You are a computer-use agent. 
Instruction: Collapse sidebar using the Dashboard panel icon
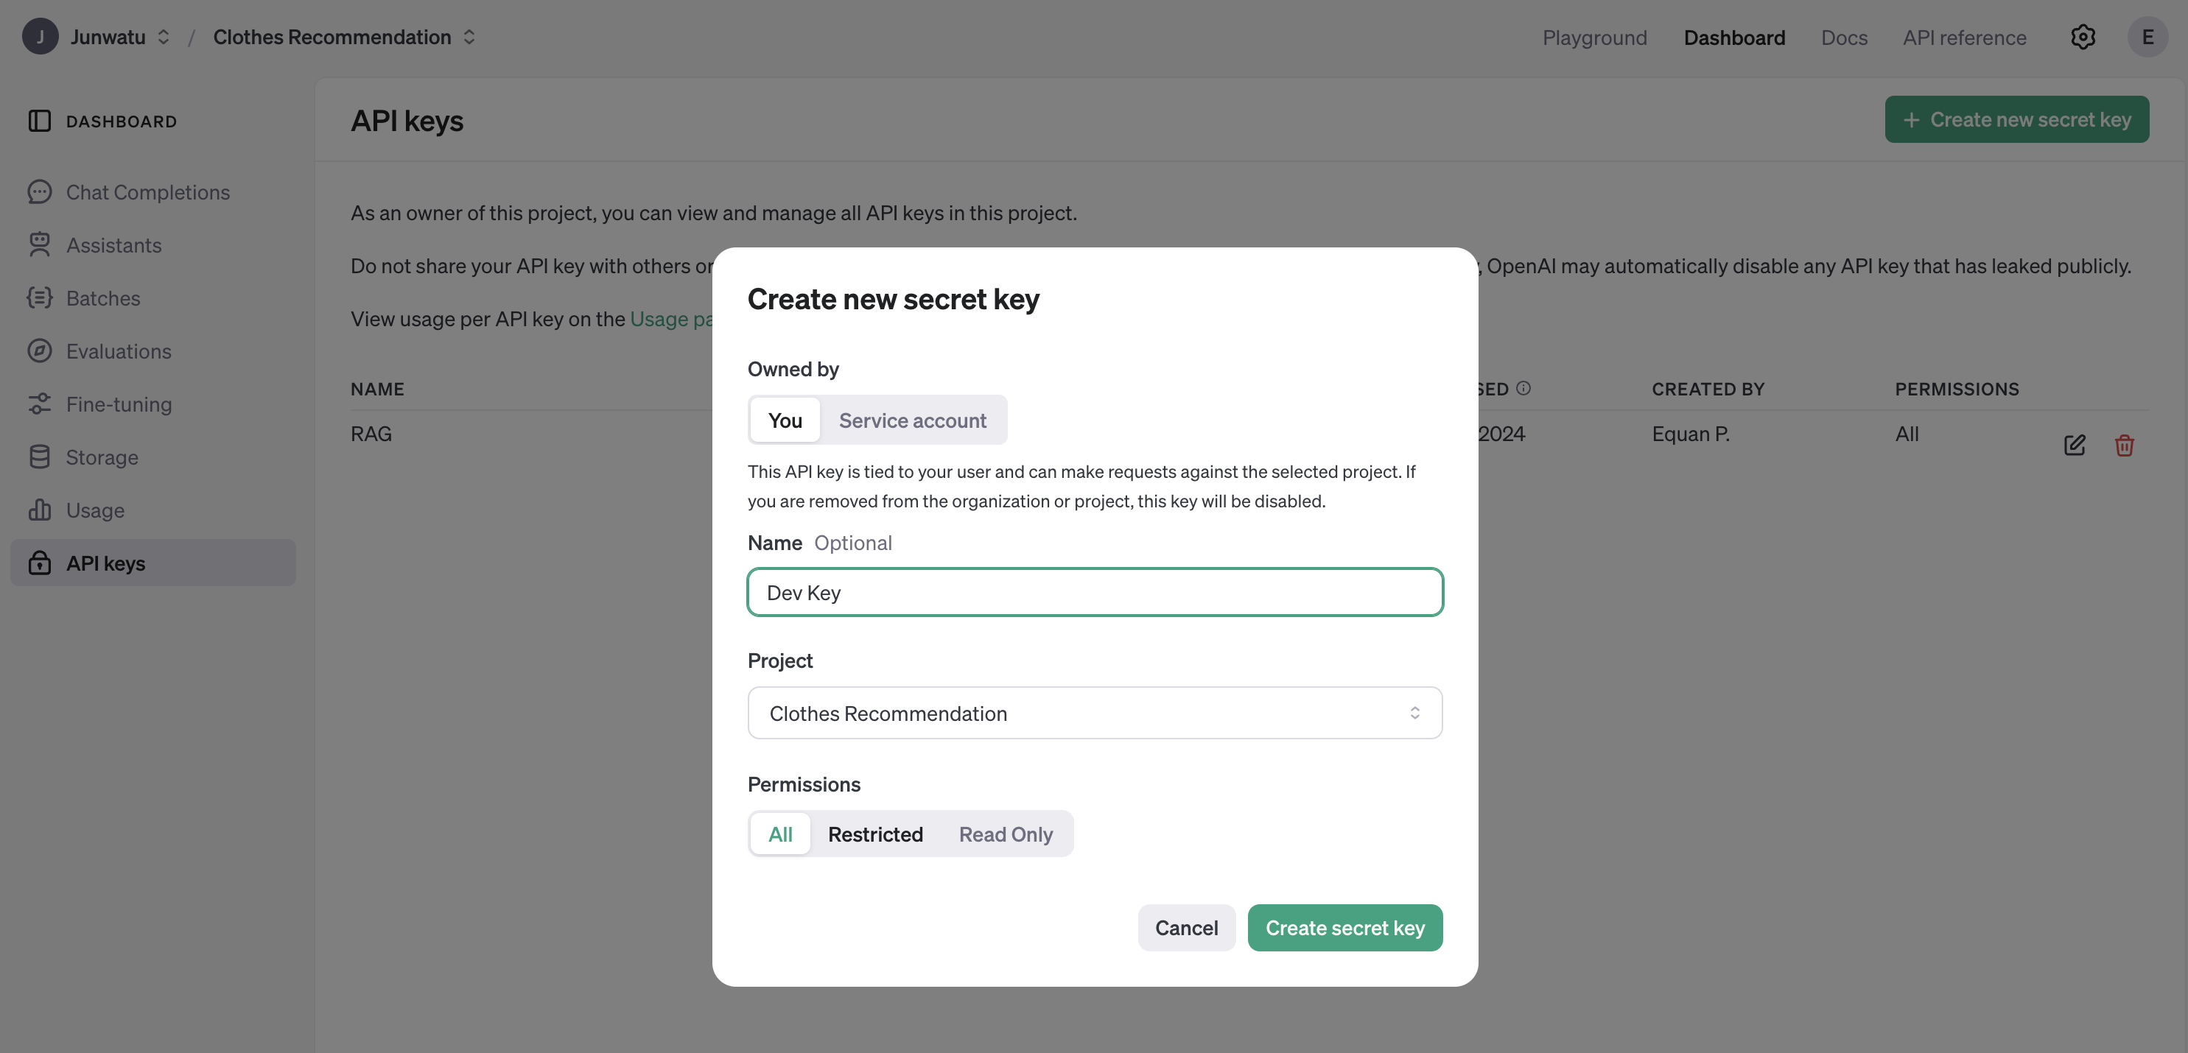[39, 121]
